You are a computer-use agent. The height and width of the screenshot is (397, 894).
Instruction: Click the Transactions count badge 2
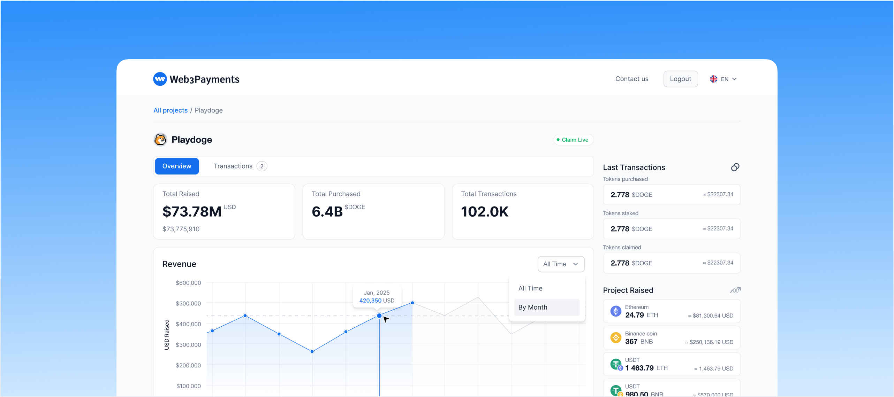tap(262, 166)
